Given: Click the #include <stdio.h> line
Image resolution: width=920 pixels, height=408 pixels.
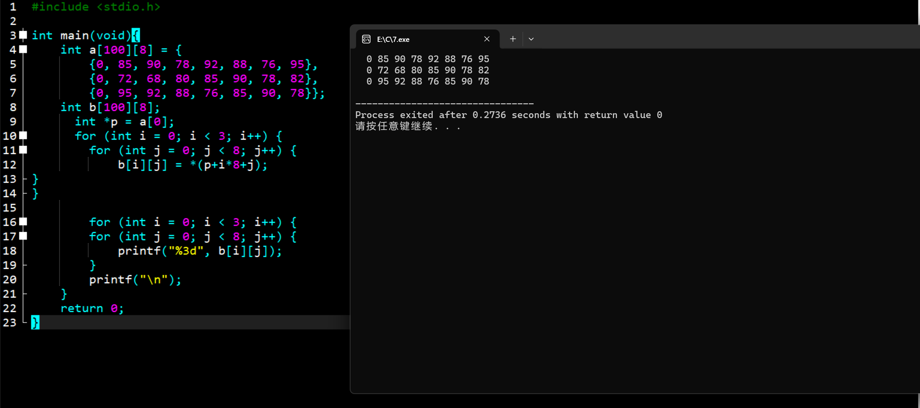Looking at the screenshot, I should [x=96, y=7].
